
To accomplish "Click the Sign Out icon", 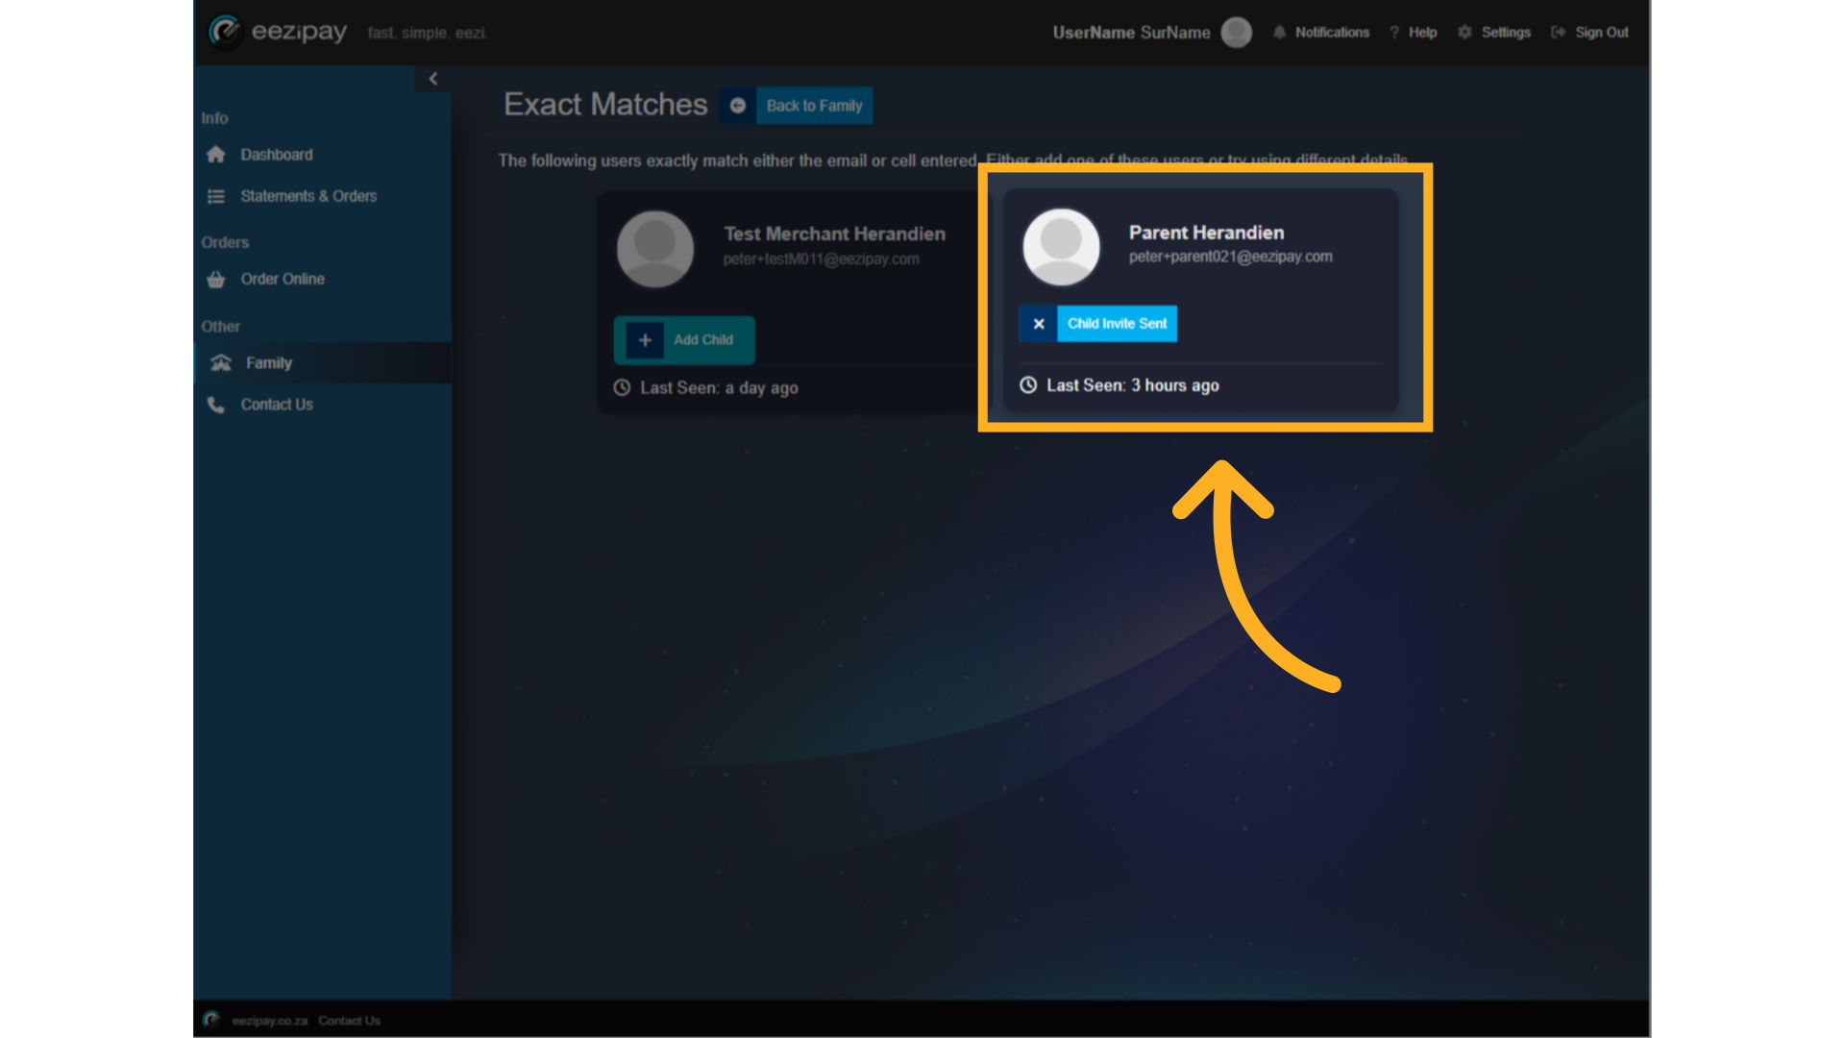I will (1558, 33).
